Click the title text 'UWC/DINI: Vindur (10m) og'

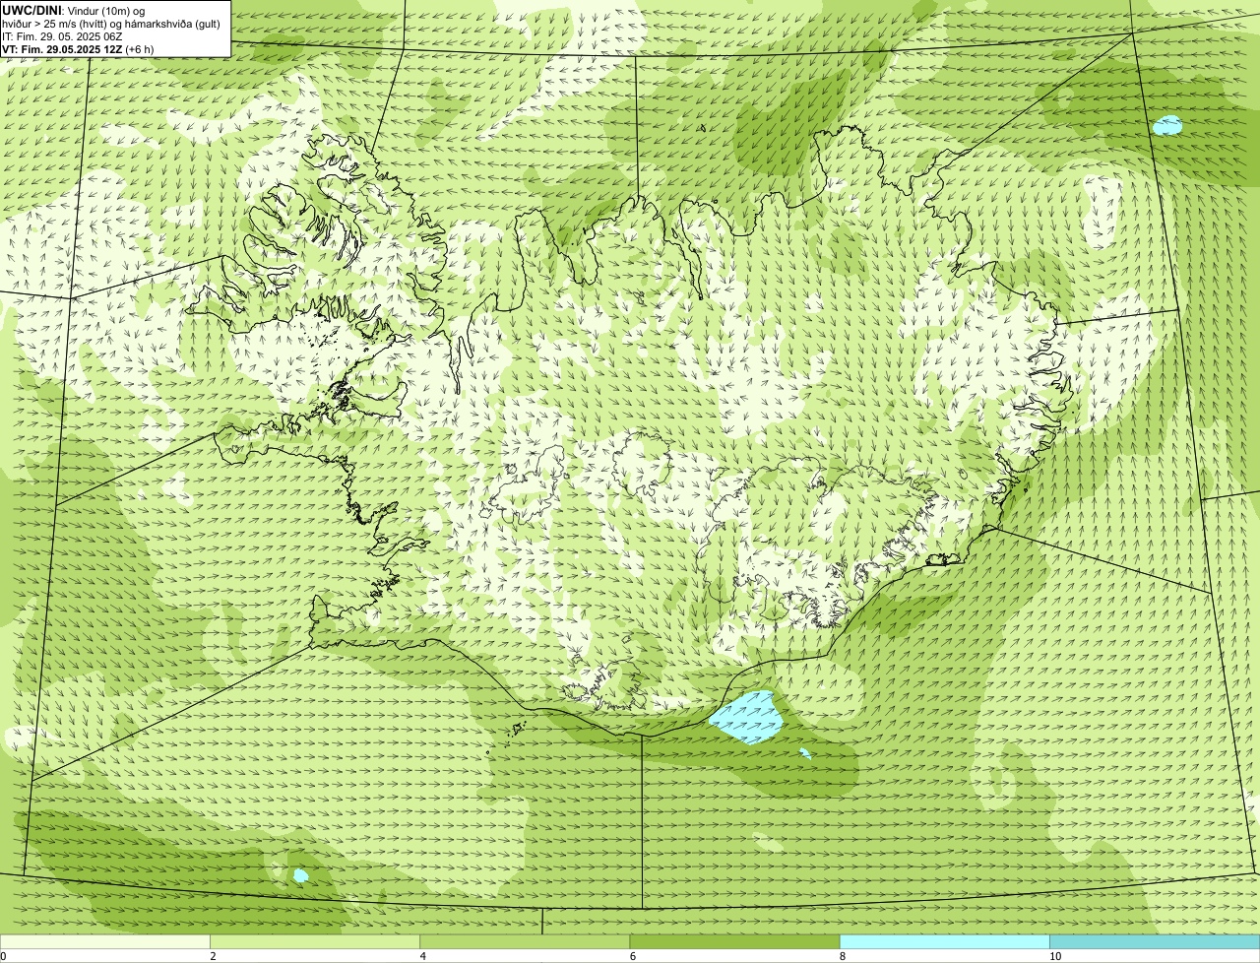[74, 10]
